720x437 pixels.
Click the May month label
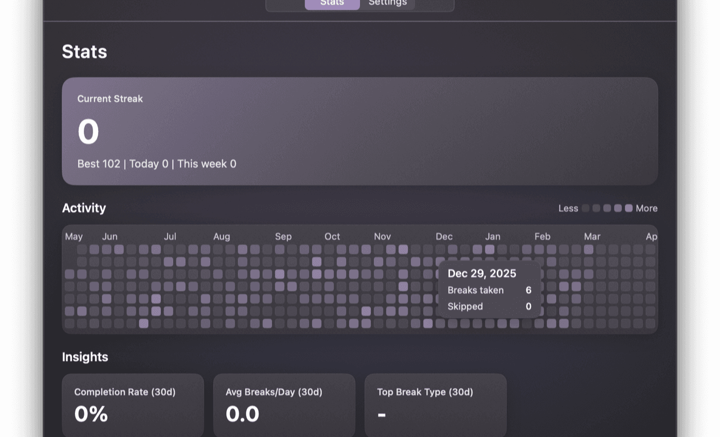point(74,236)
